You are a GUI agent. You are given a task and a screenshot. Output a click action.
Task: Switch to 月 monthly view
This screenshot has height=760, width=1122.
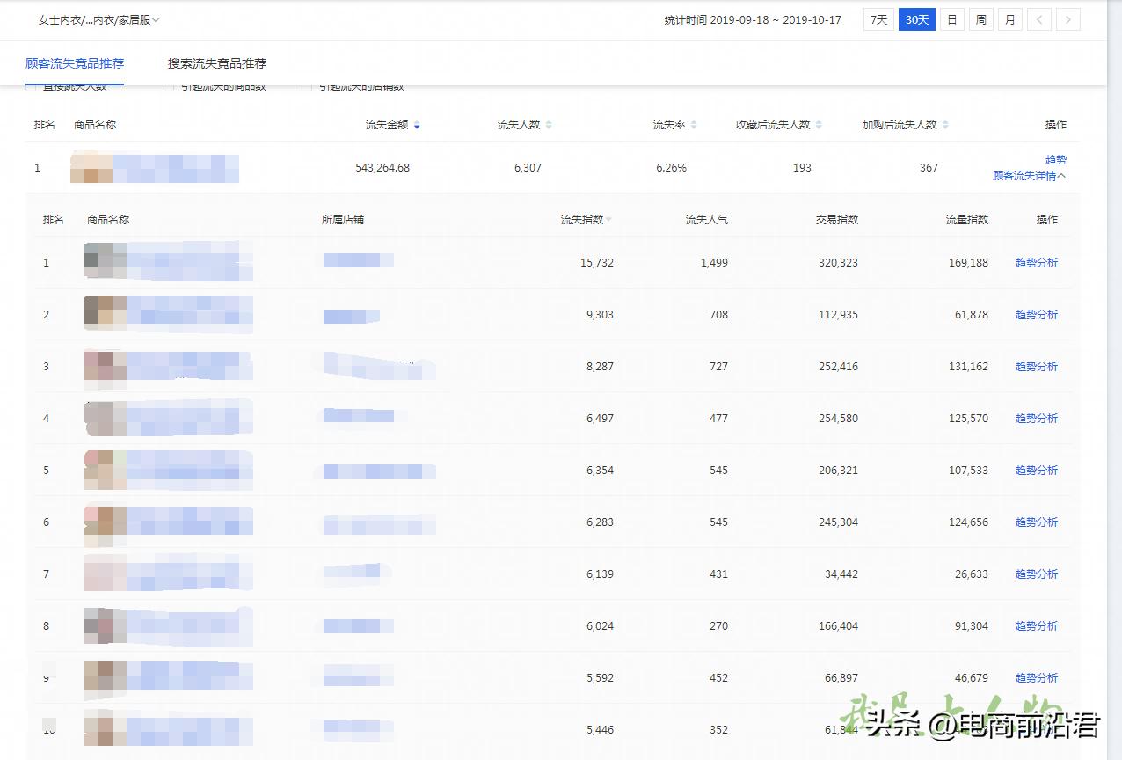point(1009,18)
